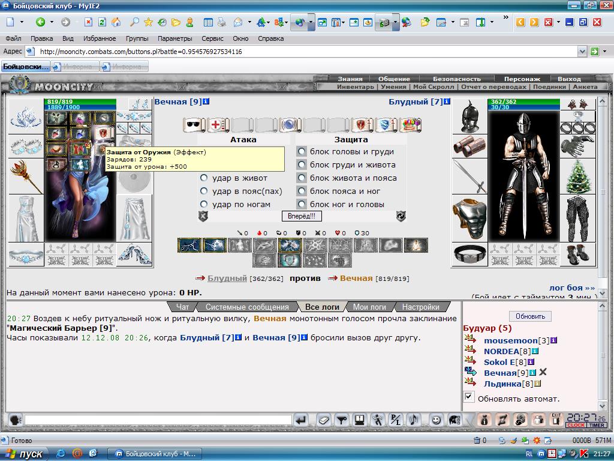Select defense 'блок живота и пояса'
Image resolution: width=614 pixels, height=461 pixels.
pyautogui.click(x=301, y=178)
